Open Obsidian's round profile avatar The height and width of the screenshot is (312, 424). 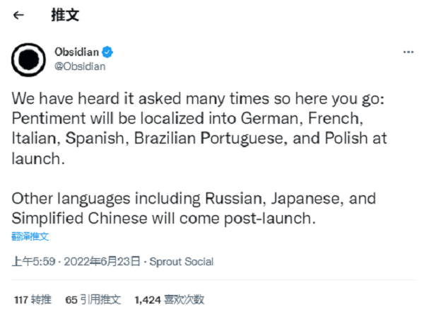point(28,60)
